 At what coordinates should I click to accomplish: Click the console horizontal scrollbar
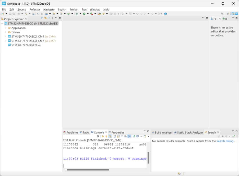(x=88, y=170)
